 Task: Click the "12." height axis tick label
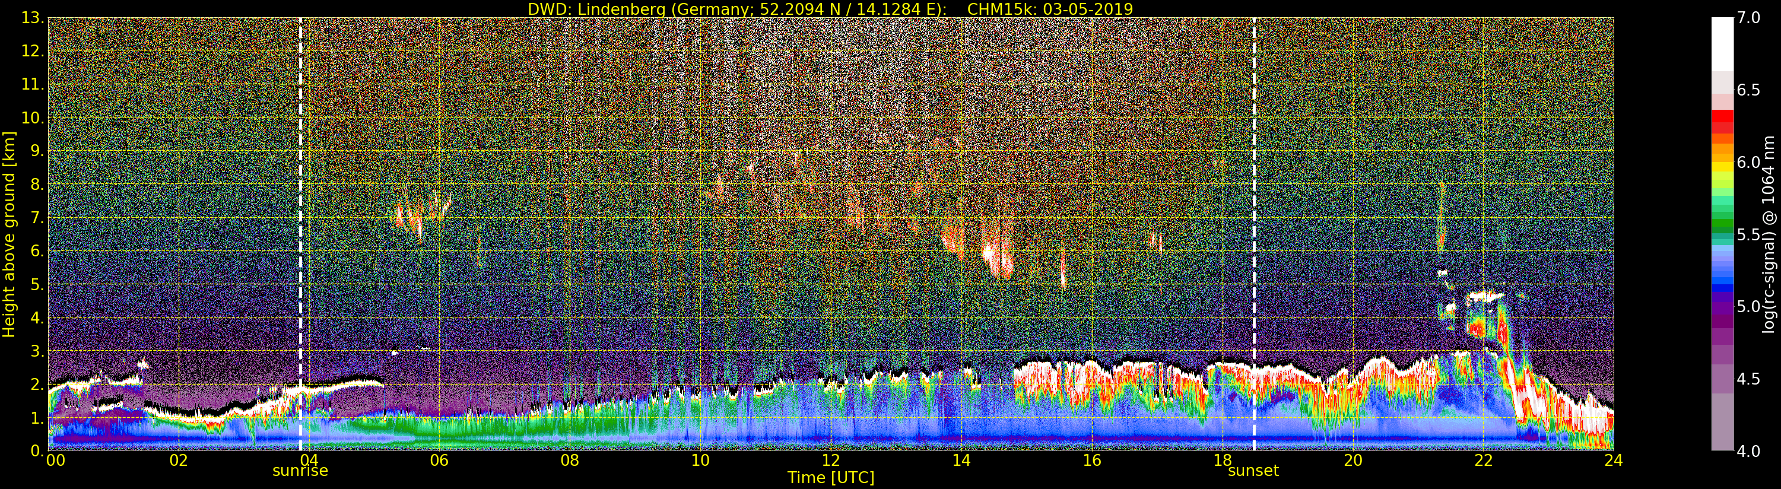pyautogui.click(x=33, y=51)
